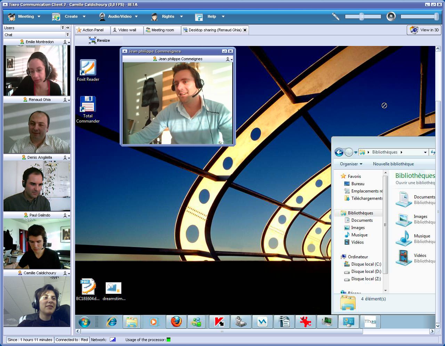
Task: Open Emilie Montredon's user options dropdown
Action: (66, 42)
